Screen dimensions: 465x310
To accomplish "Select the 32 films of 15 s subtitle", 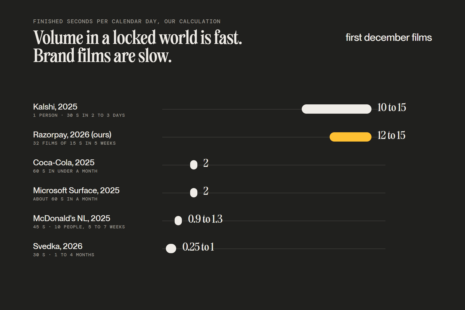I will pos(74,143).
